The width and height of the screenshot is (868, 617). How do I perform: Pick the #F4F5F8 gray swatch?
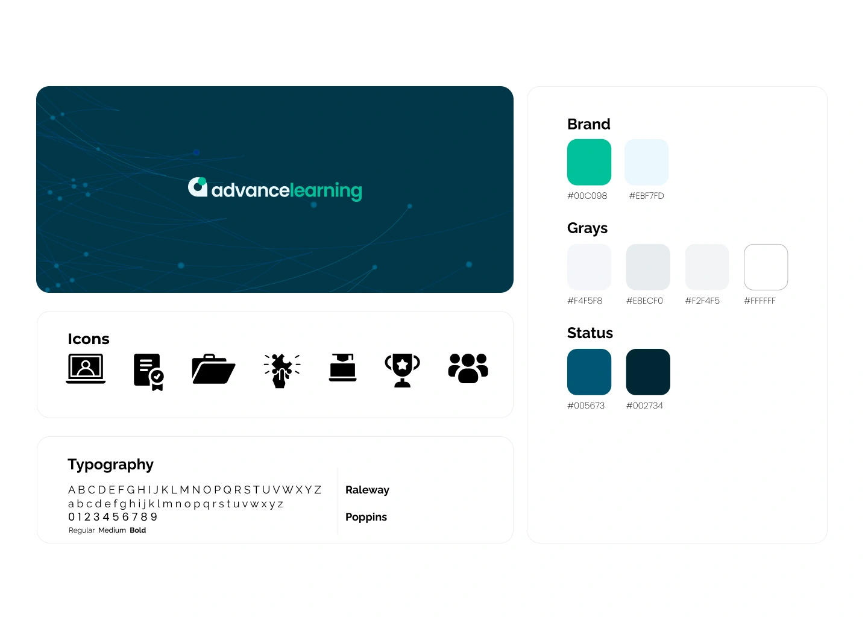[589, 267]
